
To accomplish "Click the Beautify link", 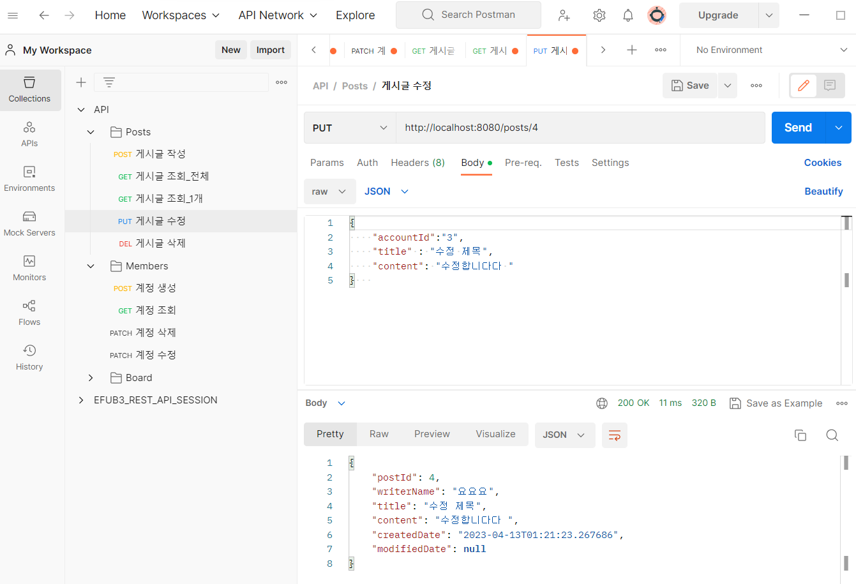I will (823, 191).
